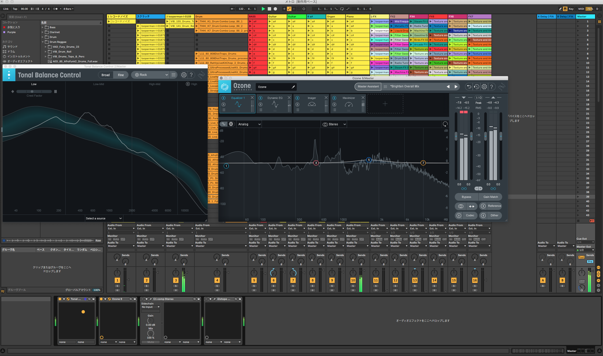Image resolution: width=603 pixels, height=356 pixels.
Task: Click the Tap tempo button
Action: click(x=15, y=9)
